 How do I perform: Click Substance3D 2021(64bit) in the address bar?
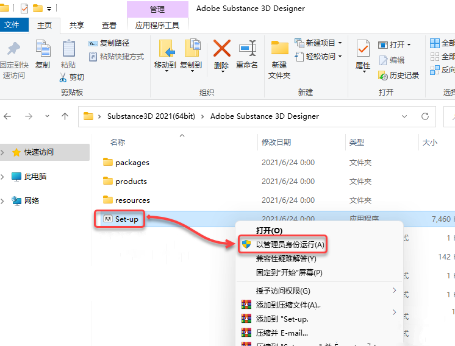[151, 116]
